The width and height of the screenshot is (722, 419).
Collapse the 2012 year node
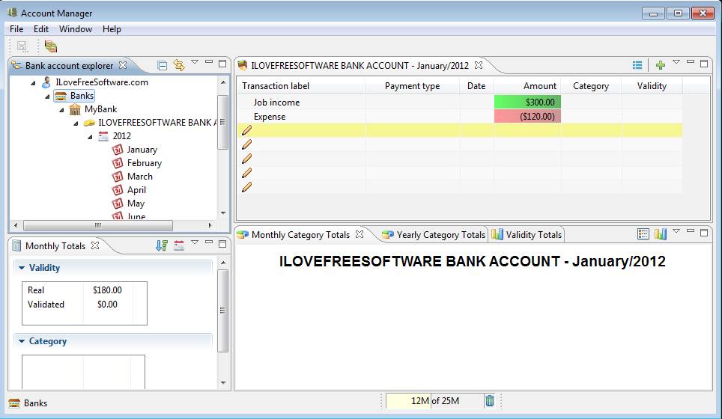(90, 137)
